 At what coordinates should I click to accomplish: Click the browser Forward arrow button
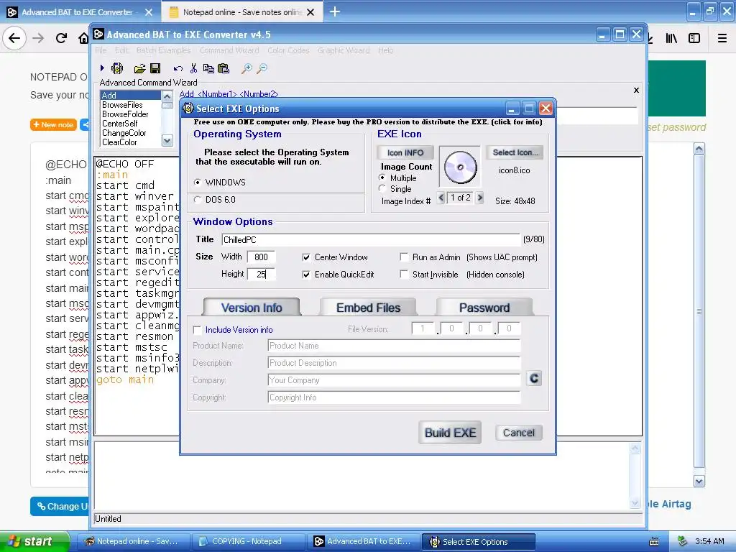pyautogui.click(x=38, y=38)
